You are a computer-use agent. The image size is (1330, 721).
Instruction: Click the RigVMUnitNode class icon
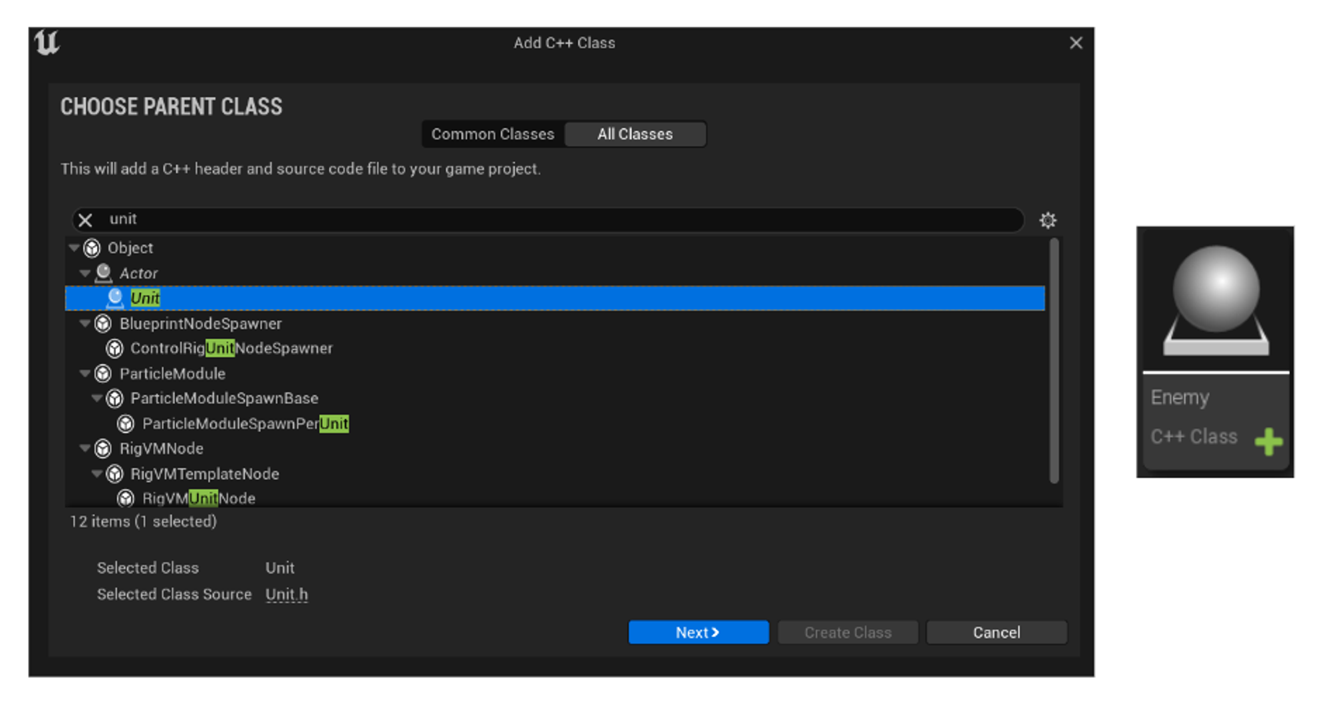[126, 498]
